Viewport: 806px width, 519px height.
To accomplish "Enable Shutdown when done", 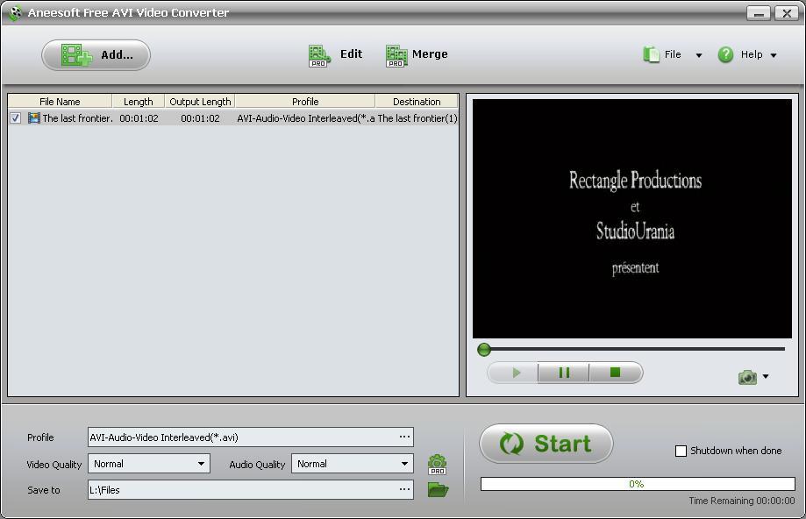I will point(680,451).
